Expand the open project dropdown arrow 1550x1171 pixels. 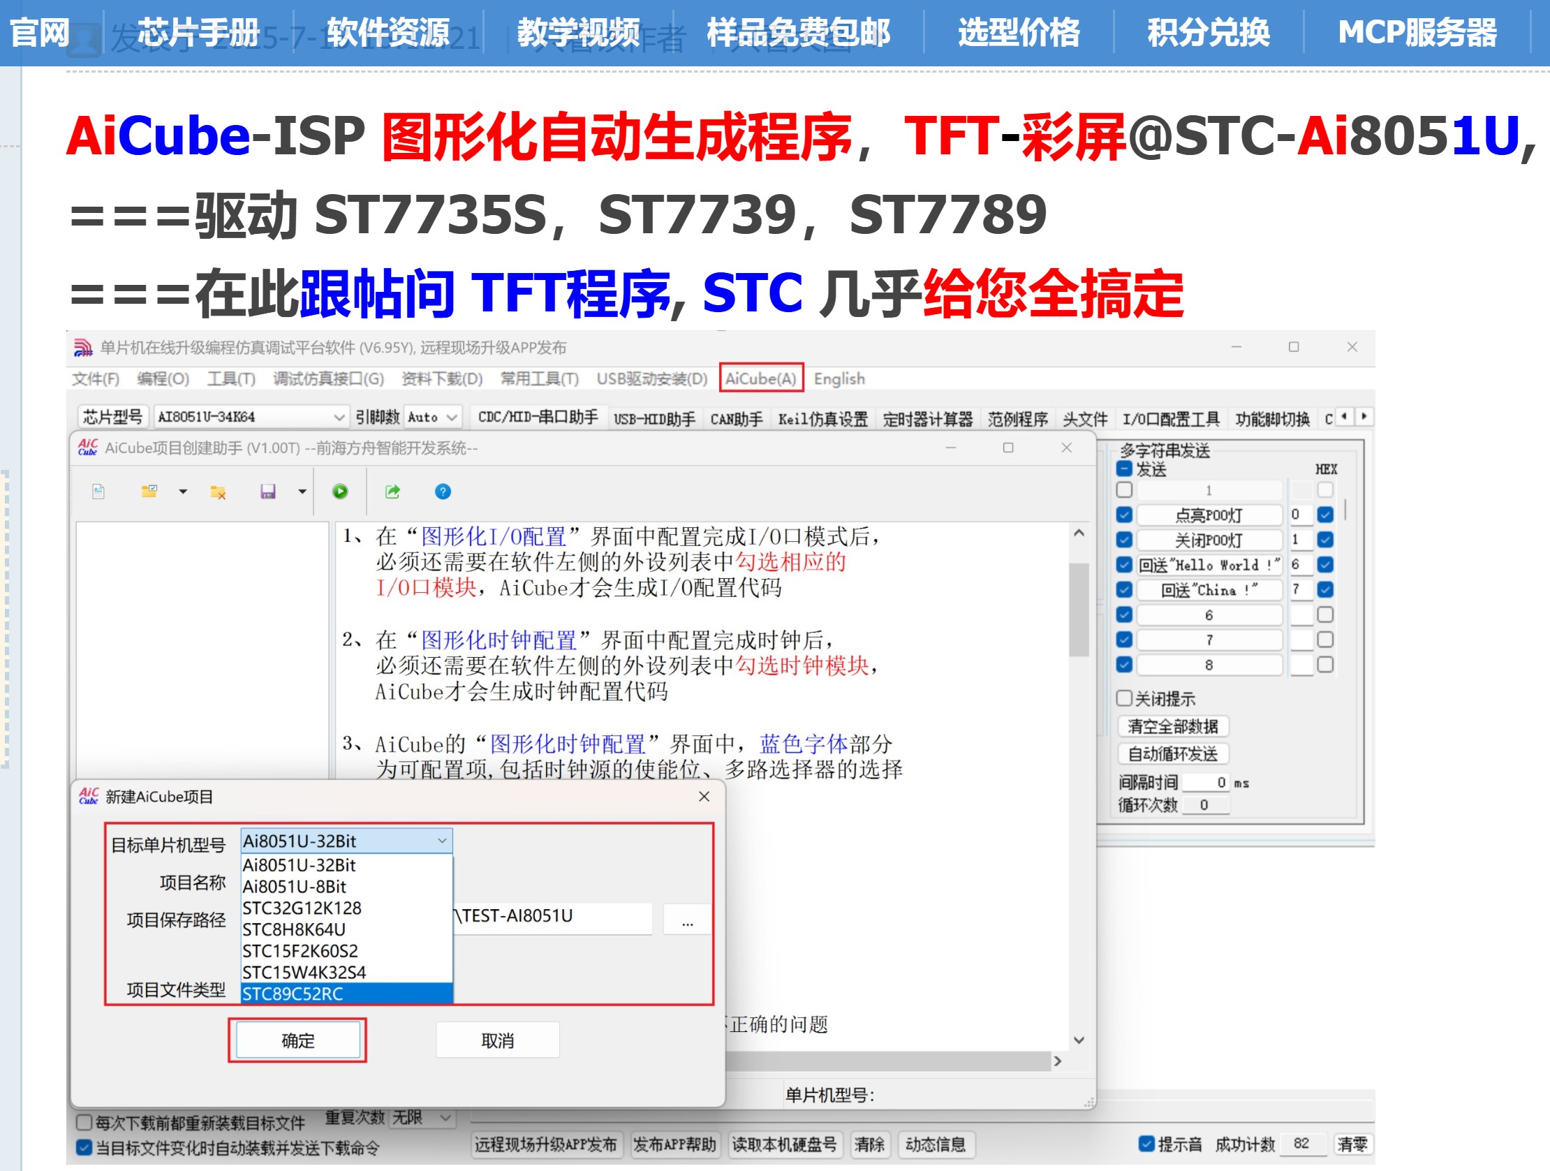(x=183, y=492)
